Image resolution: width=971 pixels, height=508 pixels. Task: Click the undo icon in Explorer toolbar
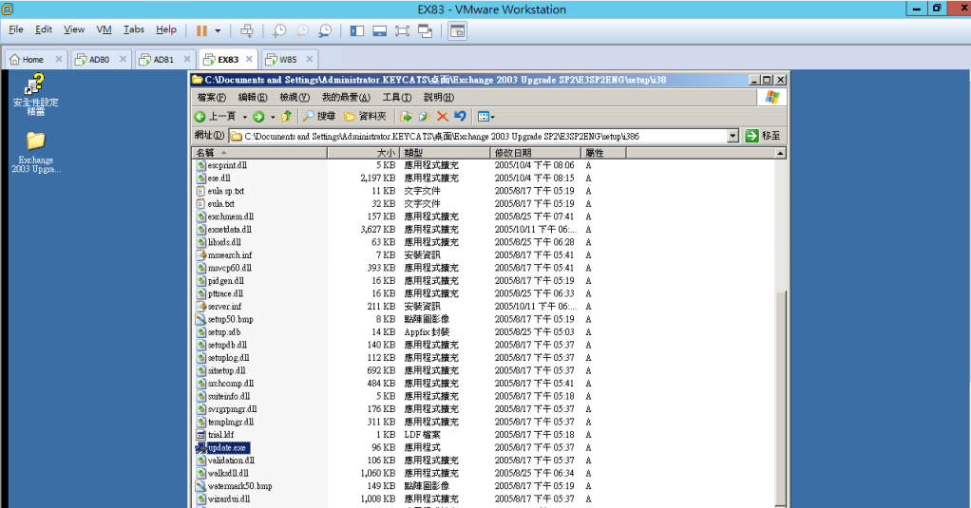461,116
